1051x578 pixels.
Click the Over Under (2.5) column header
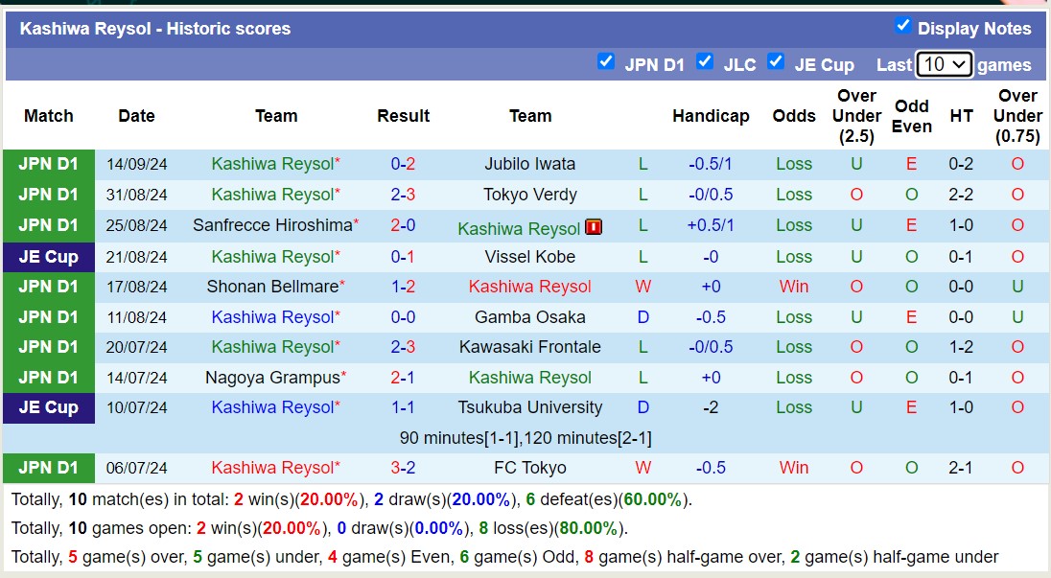pos(856,116)
